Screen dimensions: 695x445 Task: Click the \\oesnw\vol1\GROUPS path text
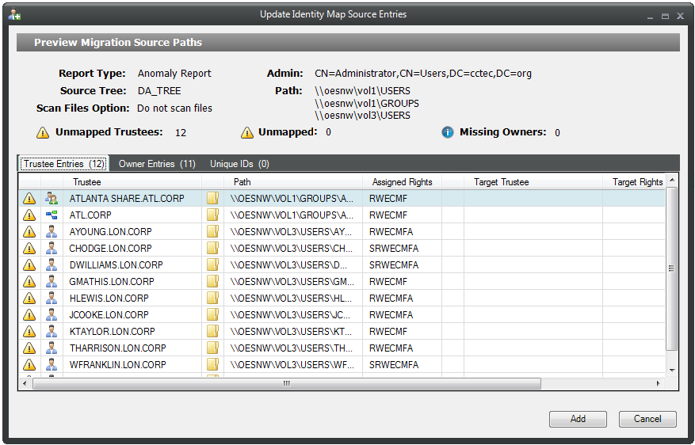coord(367,103)
